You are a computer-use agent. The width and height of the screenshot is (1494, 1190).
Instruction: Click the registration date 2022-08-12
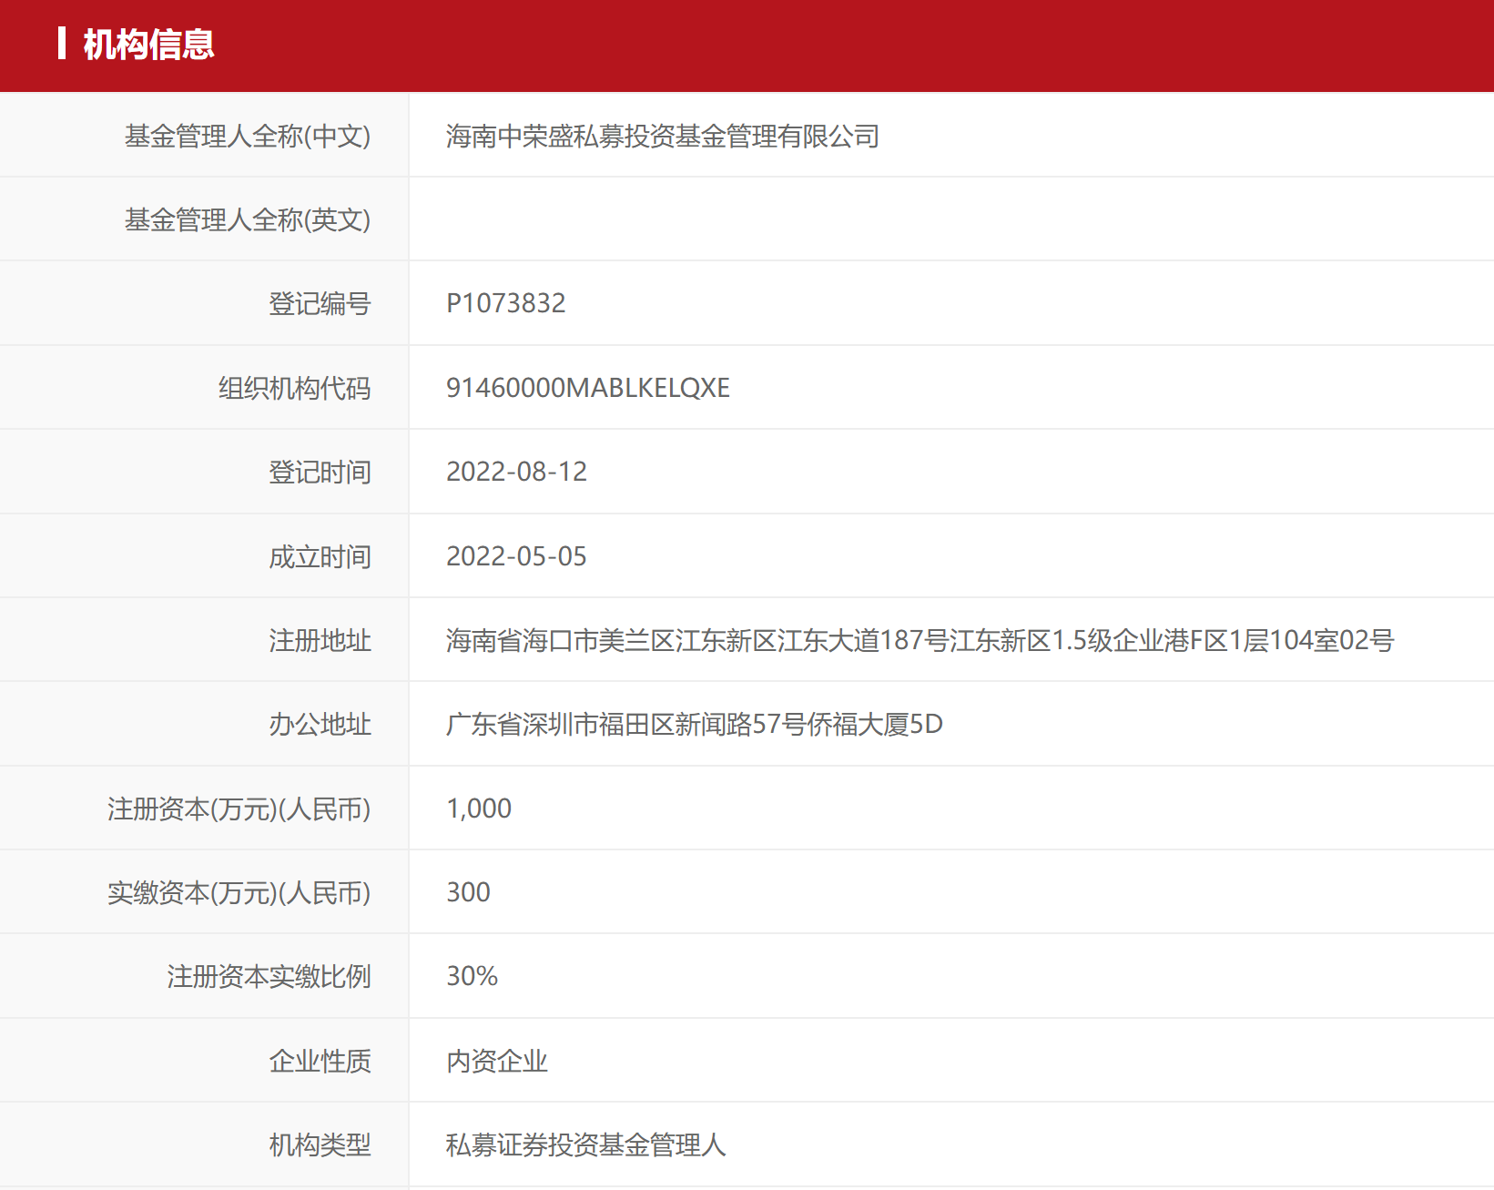coord(516,472)
